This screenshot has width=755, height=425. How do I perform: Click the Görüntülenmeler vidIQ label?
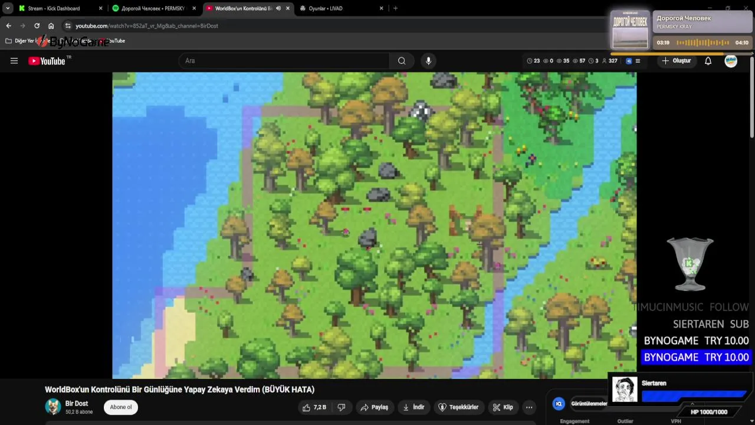point(589,404)
